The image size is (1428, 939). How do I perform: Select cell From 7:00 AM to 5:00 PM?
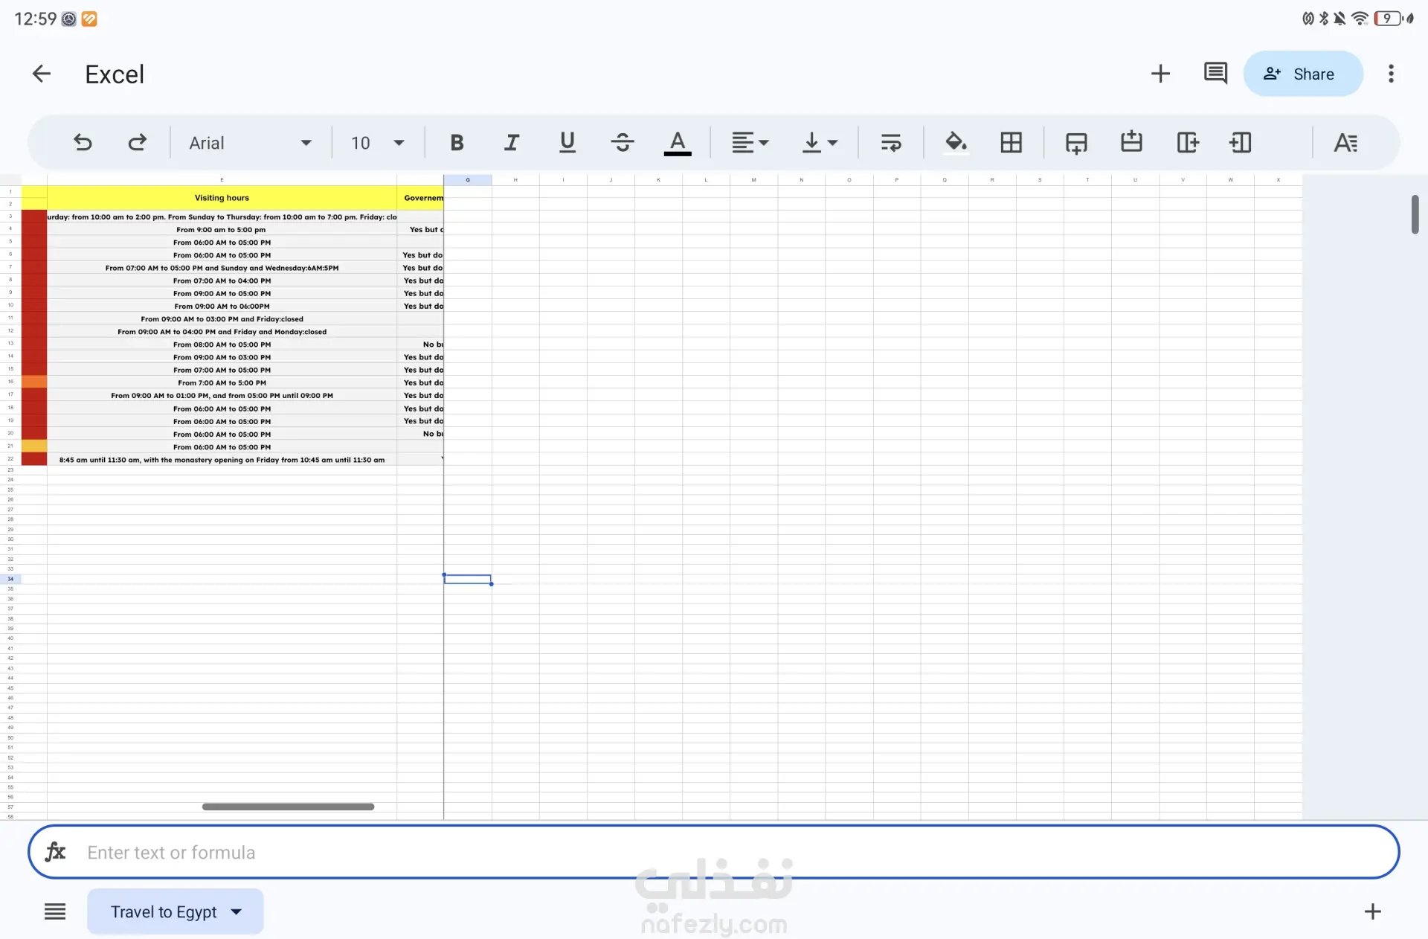coord(222,383)
